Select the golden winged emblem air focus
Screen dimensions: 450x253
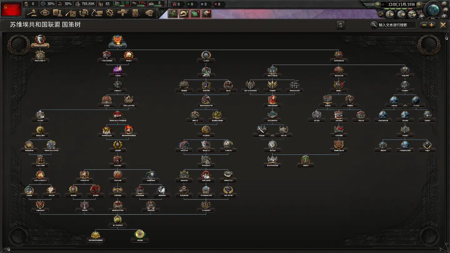(x=272, y=85)
